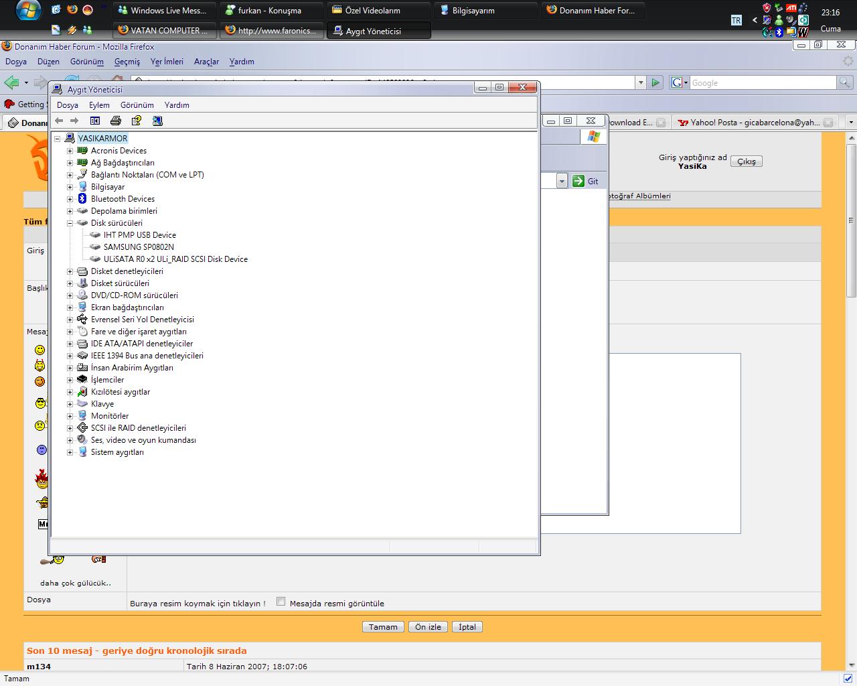Screen dimensions: 857x686
Task: Open the address dropdown beside Git button
Action: pyautogui.click(x=562, y=181)
